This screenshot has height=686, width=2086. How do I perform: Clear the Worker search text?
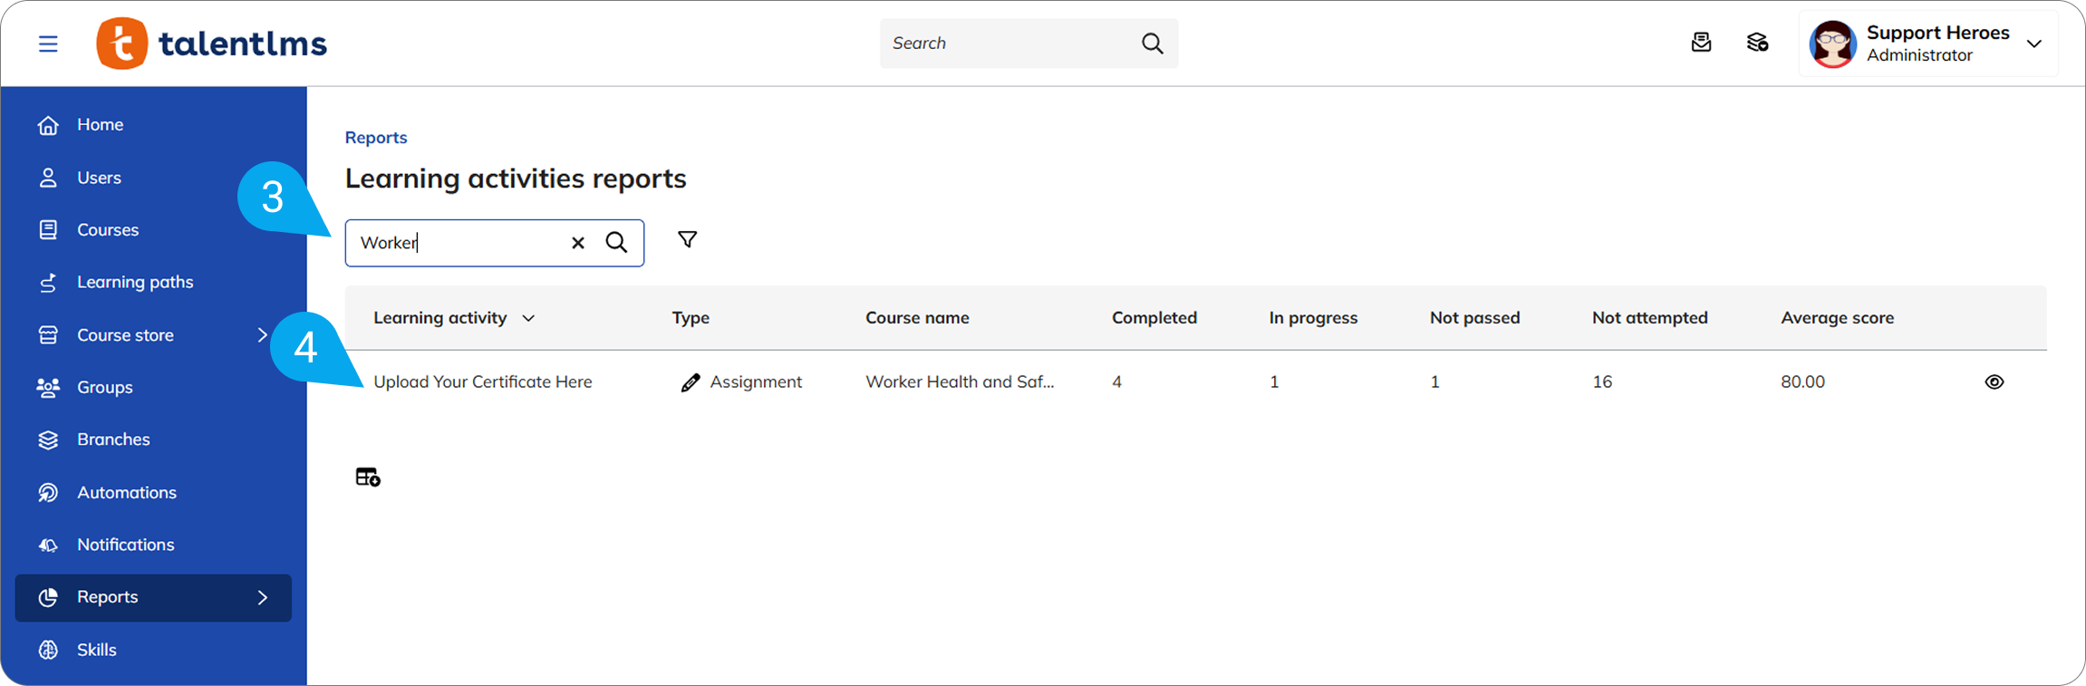tap(578, 243)
